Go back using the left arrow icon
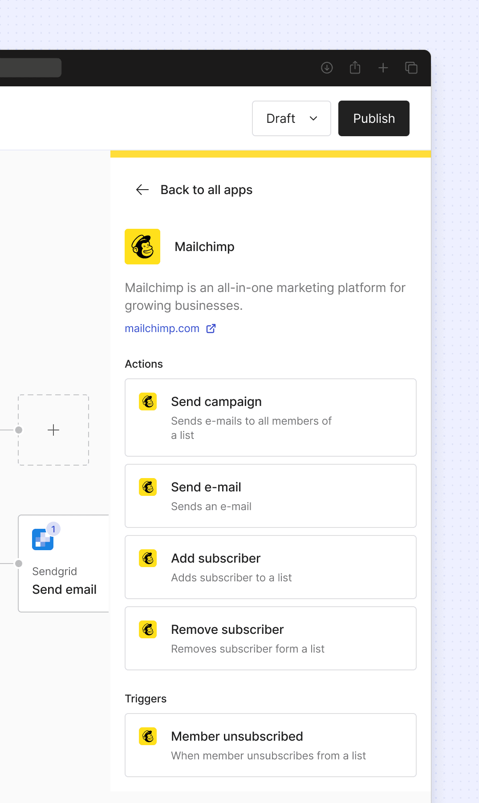 (x=142, y=190)
